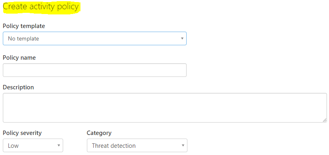Screen dimensions: 329x155
Task: Click the arrow next to Threat detection
Action: (x=183, y=145)
